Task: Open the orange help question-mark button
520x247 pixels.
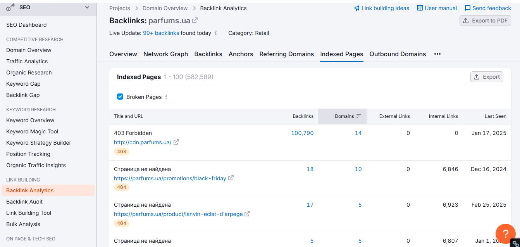Action: click(505, 233)
